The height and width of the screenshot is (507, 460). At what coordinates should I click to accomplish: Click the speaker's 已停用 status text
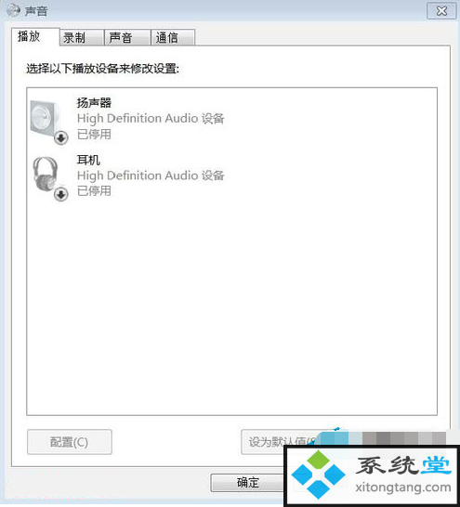pyautogui.click(x=94, y=134)
